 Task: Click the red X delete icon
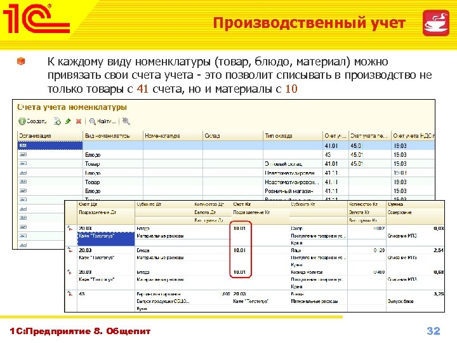[x=79, y=121]
